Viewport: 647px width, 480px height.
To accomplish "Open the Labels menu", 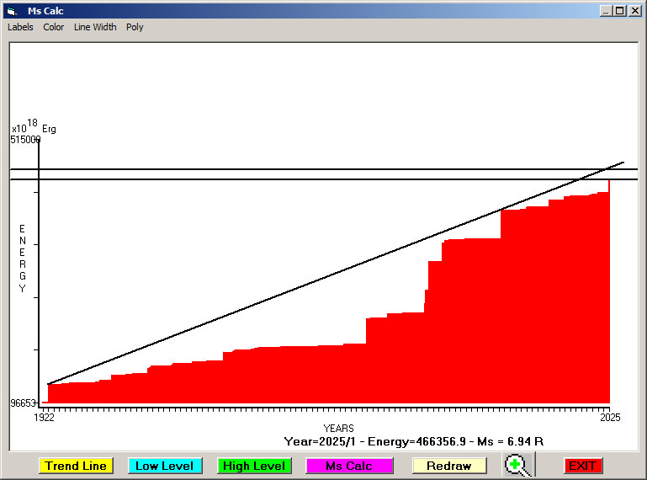I will click(x=20, y=27).
